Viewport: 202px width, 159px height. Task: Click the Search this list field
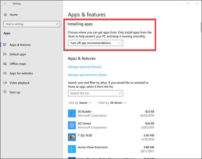tap(93, 93)
